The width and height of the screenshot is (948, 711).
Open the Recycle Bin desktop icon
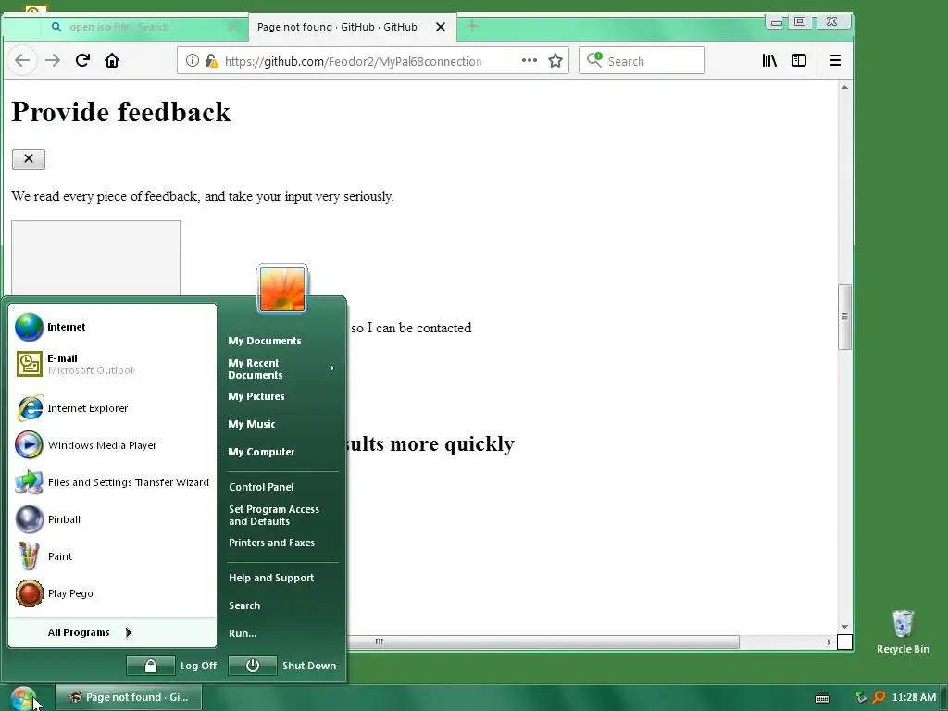pos(903,631)
